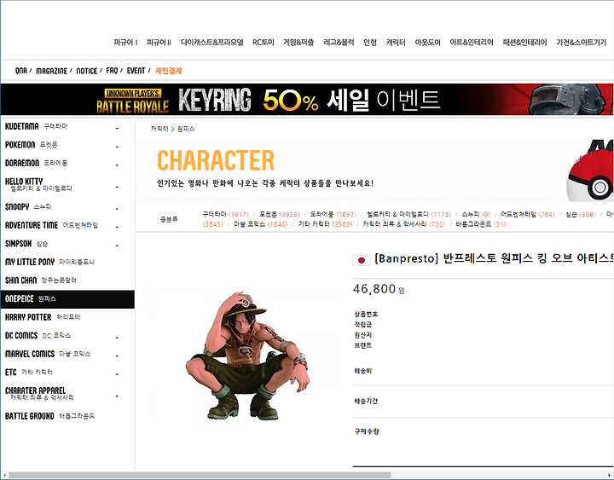The height and width of the screenshot is (480, 614).
Task: Select CHARATER APPAREL in sidebar
Action: click(39, 394)
